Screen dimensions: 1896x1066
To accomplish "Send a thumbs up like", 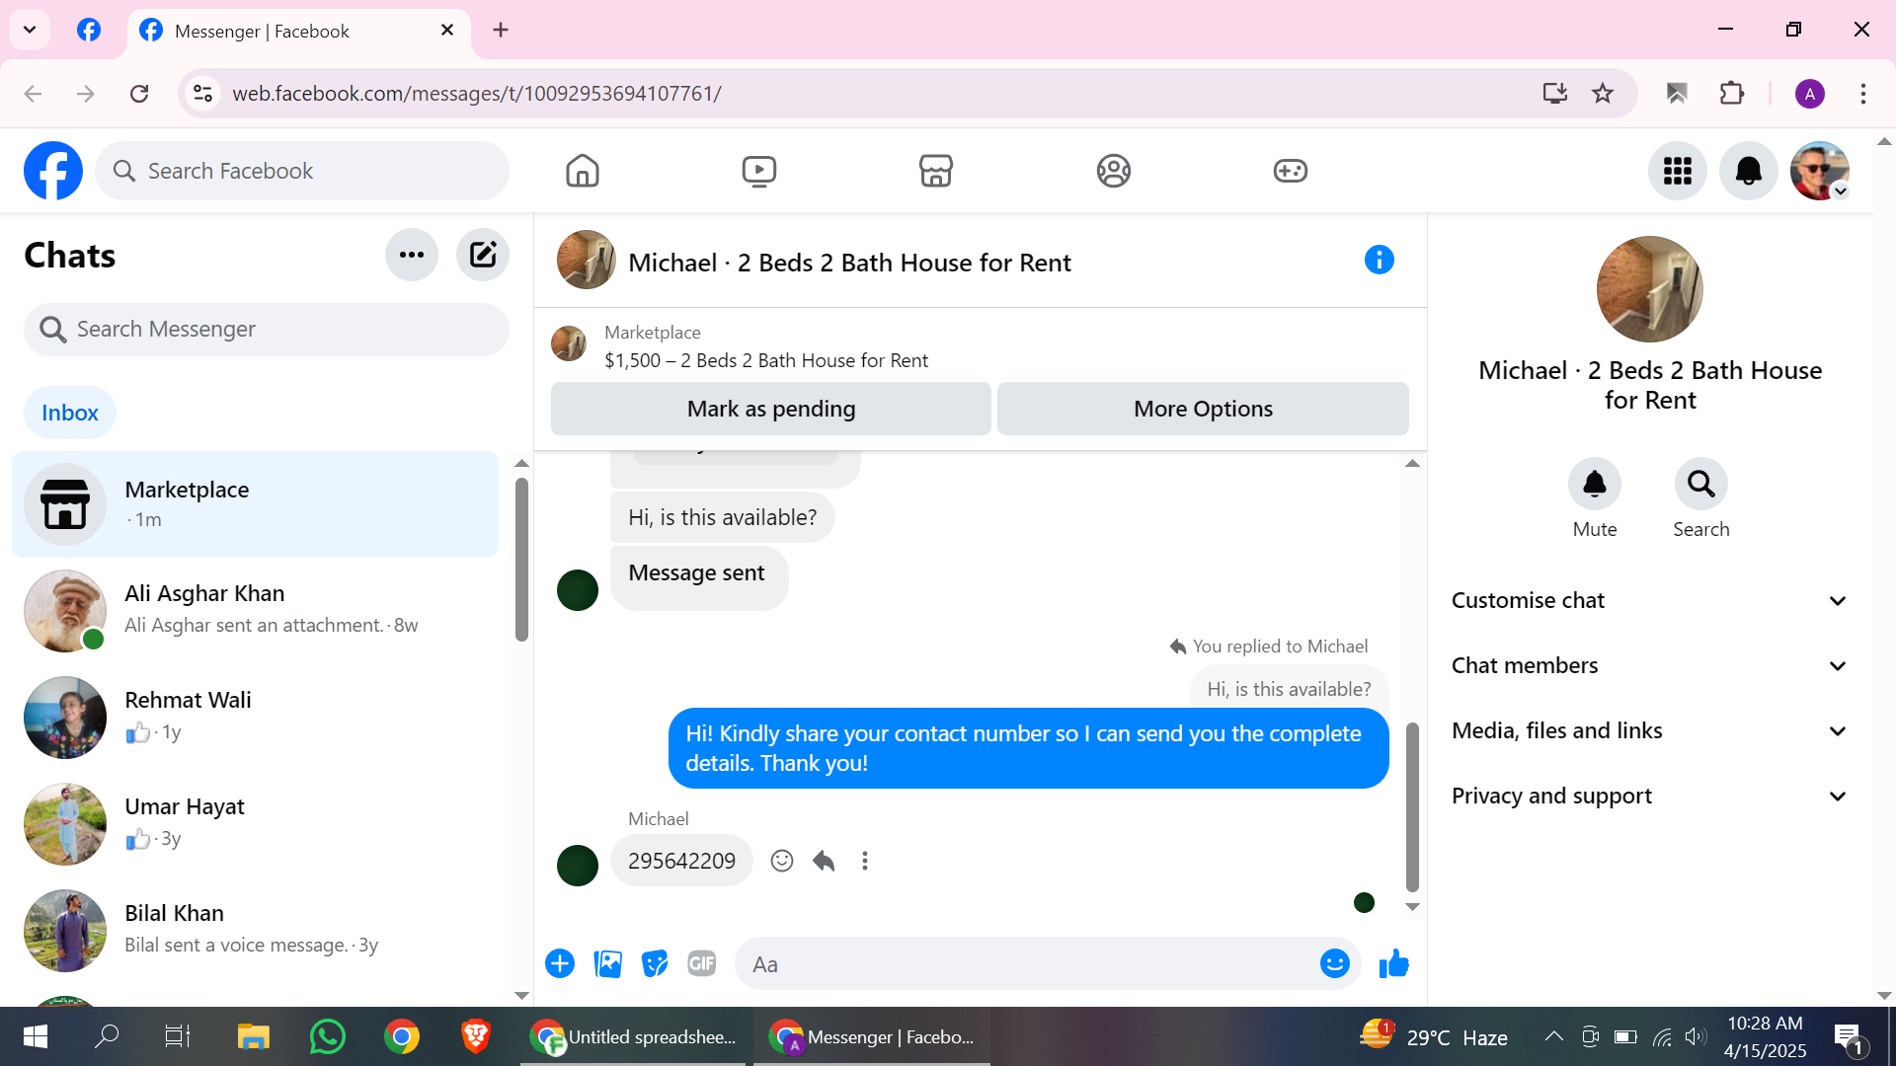I will coord(1393,963).
